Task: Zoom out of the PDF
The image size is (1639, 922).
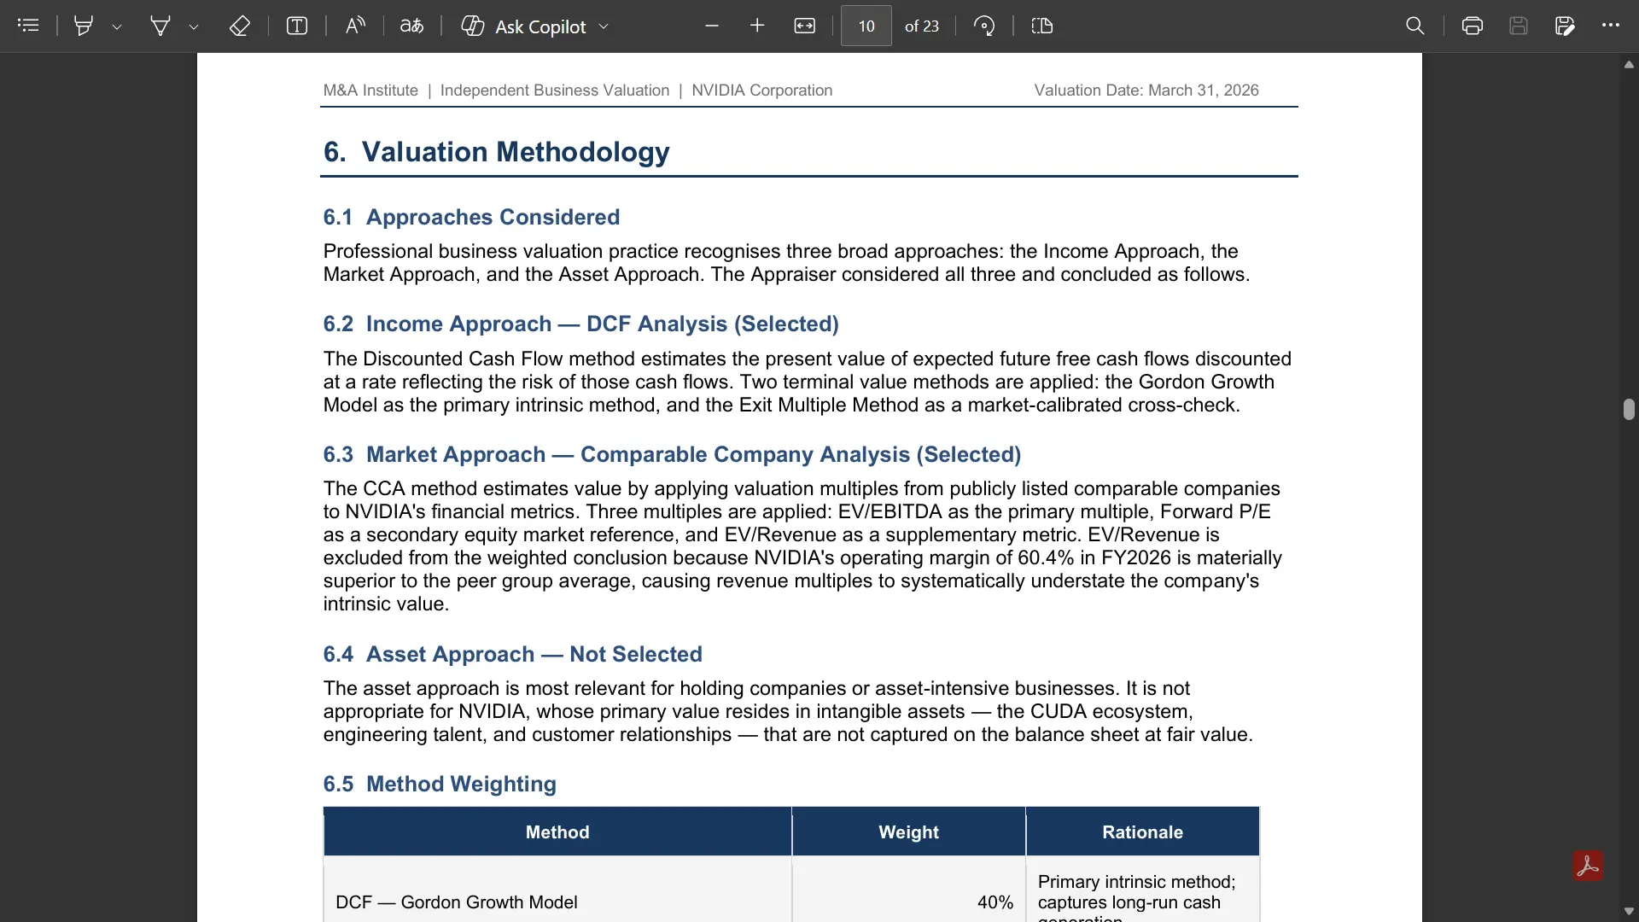Action: coord(712,26)
